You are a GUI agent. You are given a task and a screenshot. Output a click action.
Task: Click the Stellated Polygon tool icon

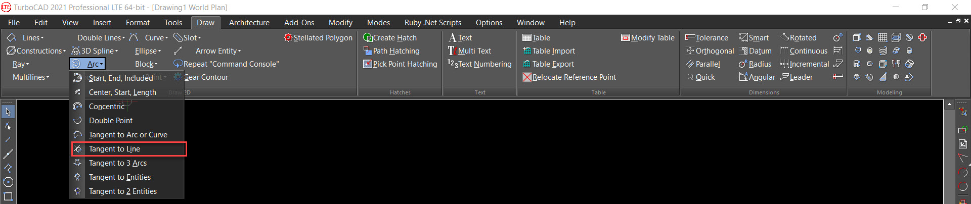pyautogui.click(x=288, y=37)
